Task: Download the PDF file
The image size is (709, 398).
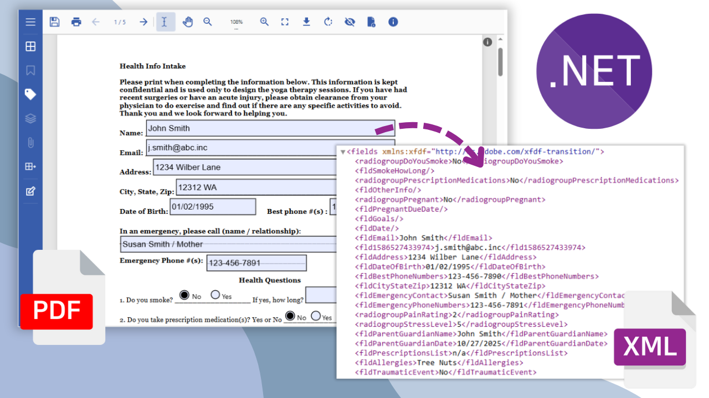Action: (x=306, y=22)
